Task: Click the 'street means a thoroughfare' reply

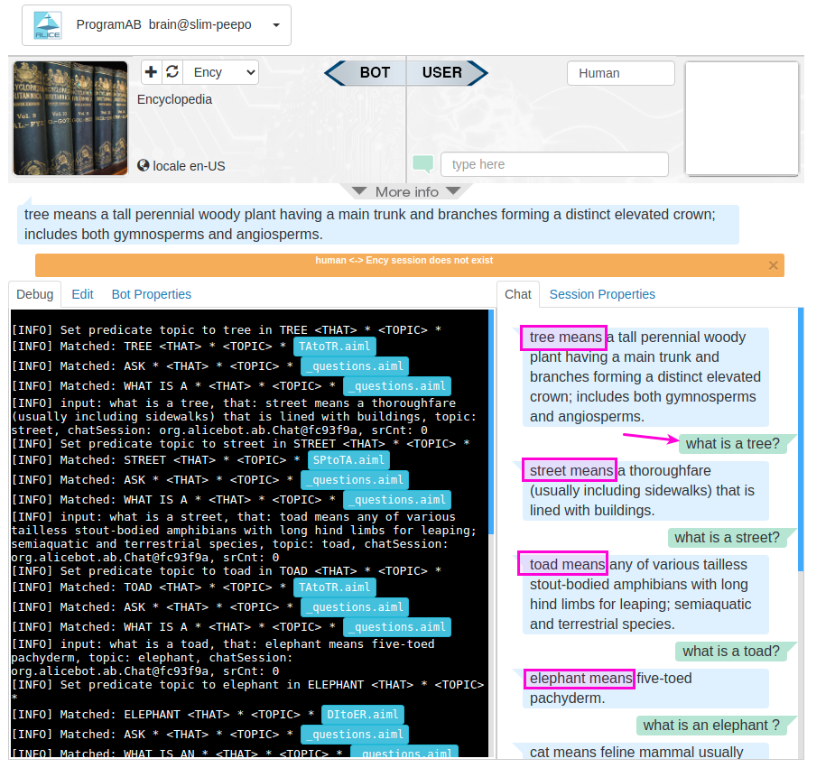Action: (x=645, y=490)
